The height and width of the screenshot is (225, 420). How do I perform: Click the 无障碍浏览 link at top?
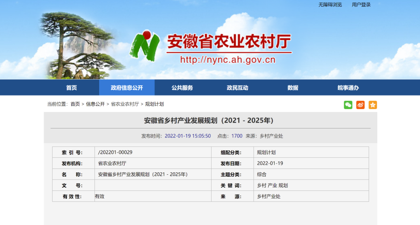[330, 5]
